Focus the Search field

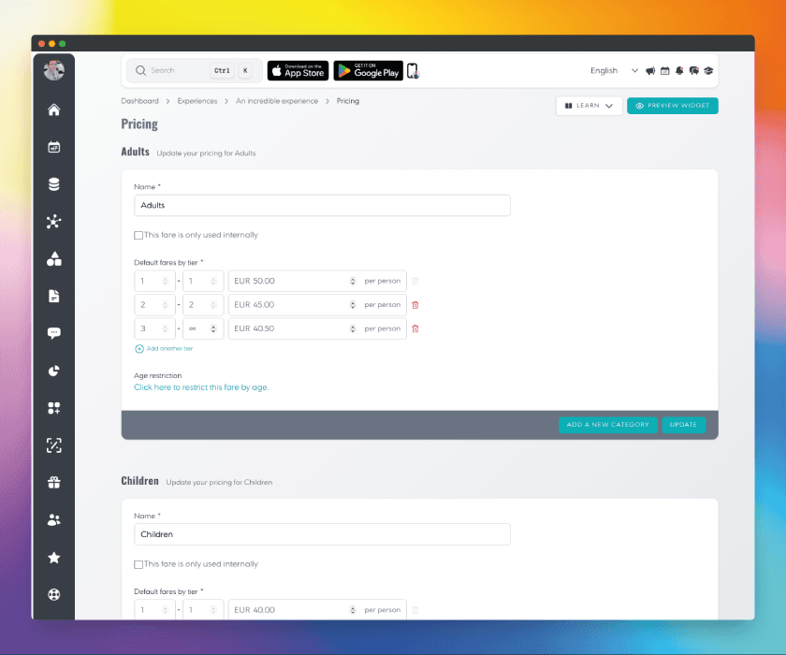tap(193, 71)
